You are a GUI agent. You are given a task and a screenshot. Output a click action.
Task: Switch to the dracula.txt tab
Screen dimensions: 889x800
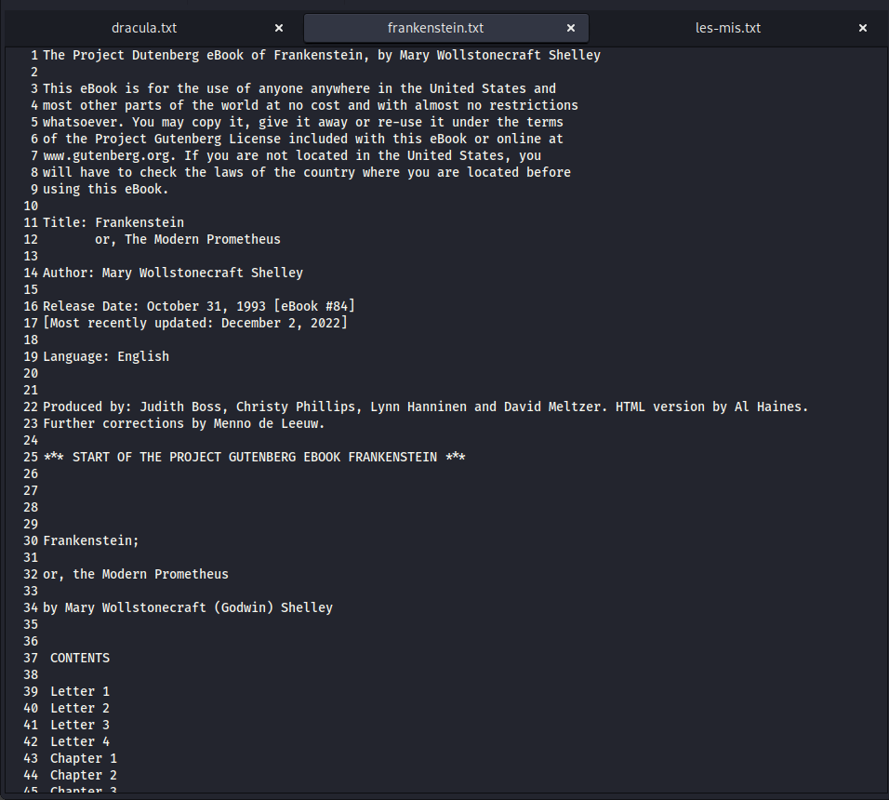(144, 28)
